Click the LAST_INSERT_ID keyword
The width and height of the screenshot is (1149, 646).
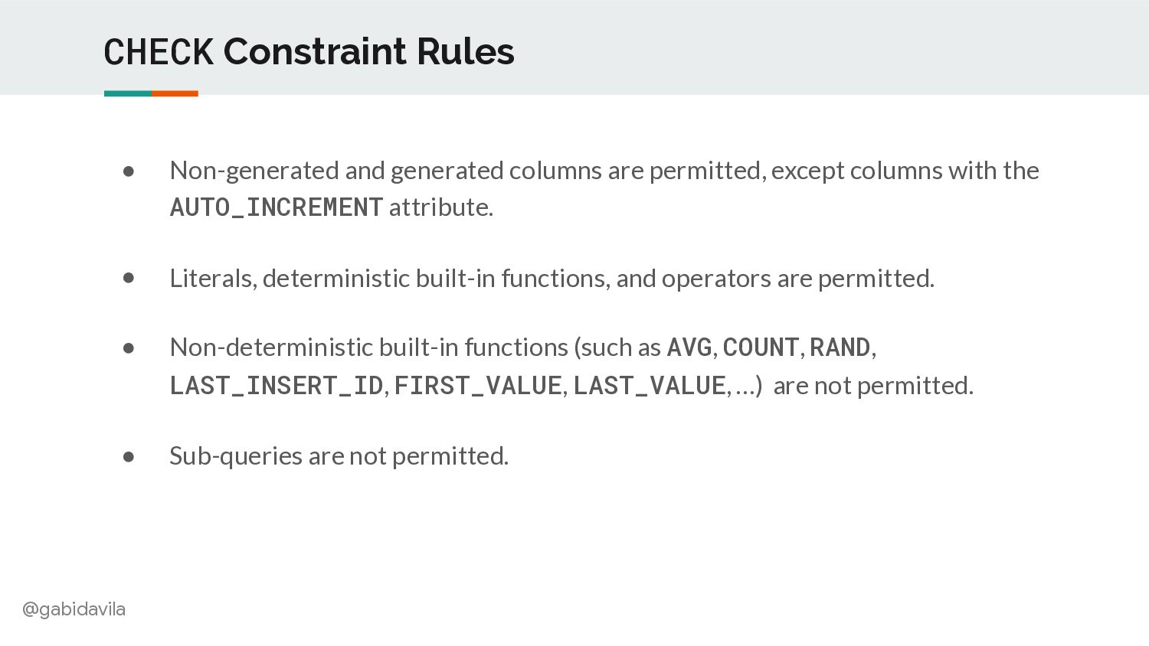[x=277, y=386]
